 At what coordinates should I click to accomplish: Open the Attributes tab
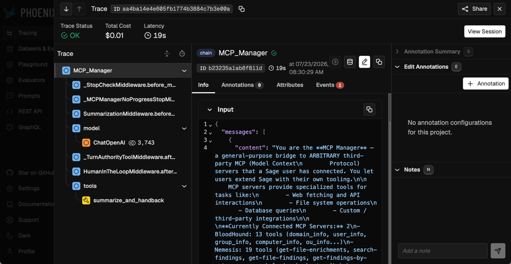[290, 85]
